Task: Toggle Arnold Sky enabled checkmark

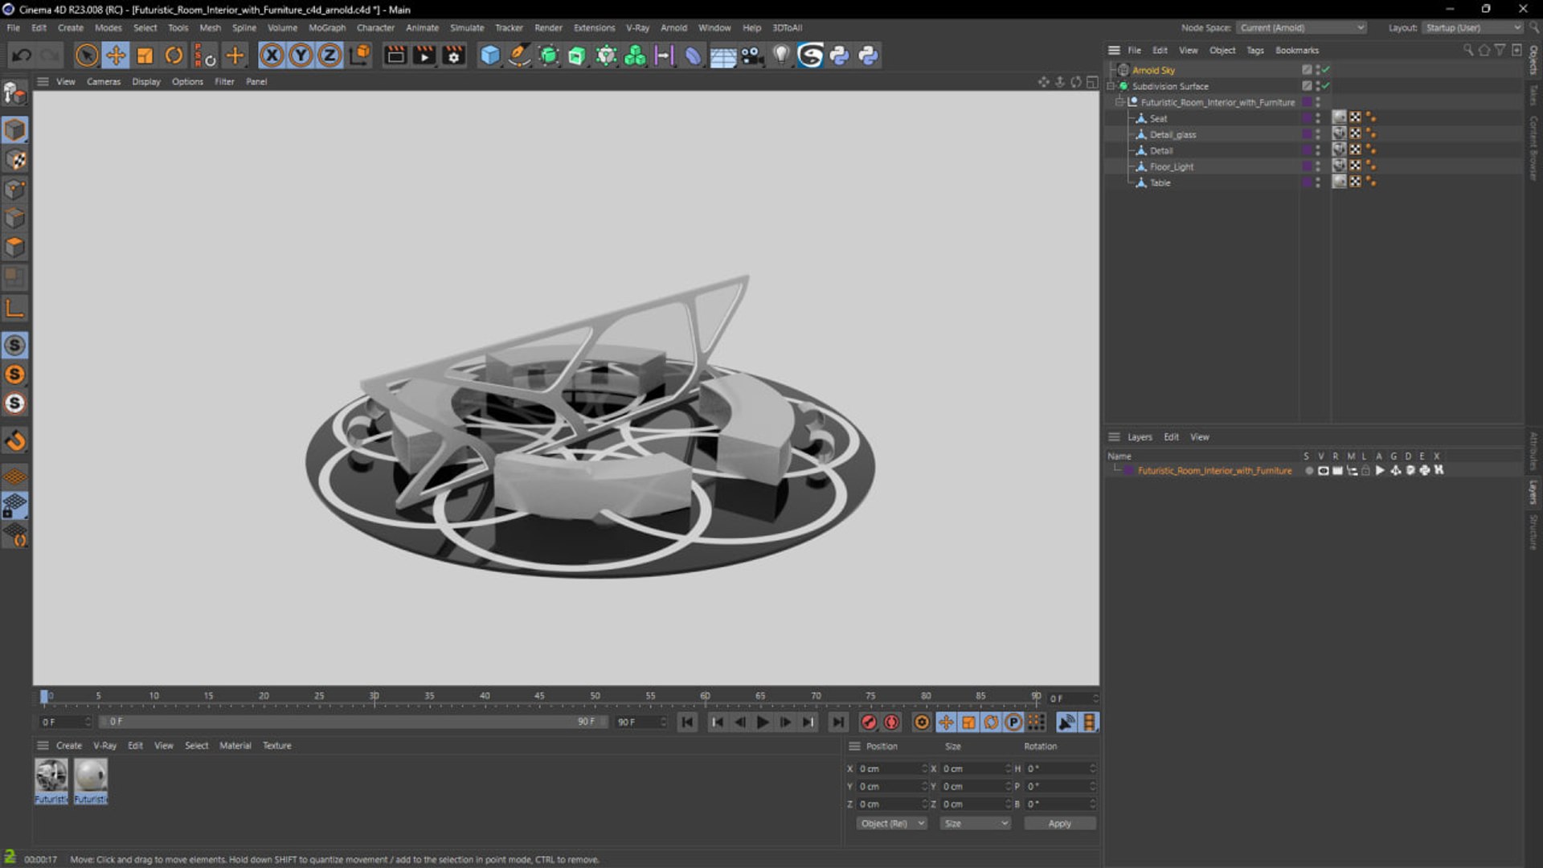Action: coord(1326,70)
